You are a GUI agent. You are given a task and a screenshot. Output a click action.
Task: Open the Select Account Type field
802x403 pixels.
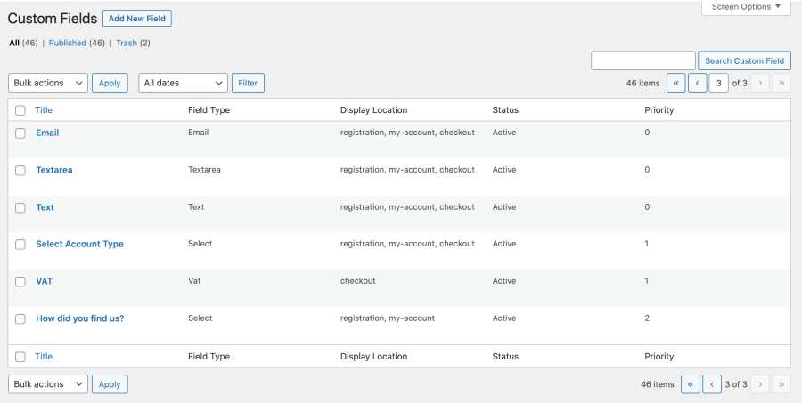(x=79, y=244)
